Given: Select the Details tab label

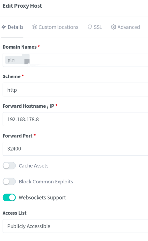Looking at the screenshot, I should click(x=15, y=27).
